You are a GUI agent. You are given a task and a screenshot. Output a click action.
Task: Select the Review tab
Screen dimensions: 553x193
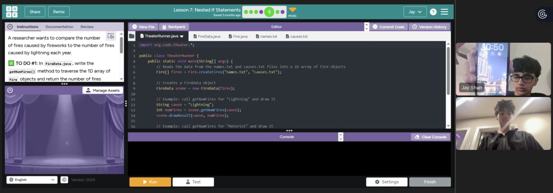[87, 27]
